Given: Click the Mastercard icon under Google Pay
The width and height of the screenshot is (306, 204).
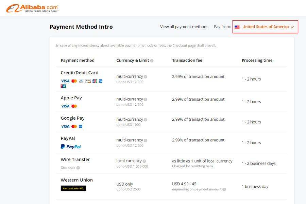Looking at the screenshot, I should click(x=74, y=126).
